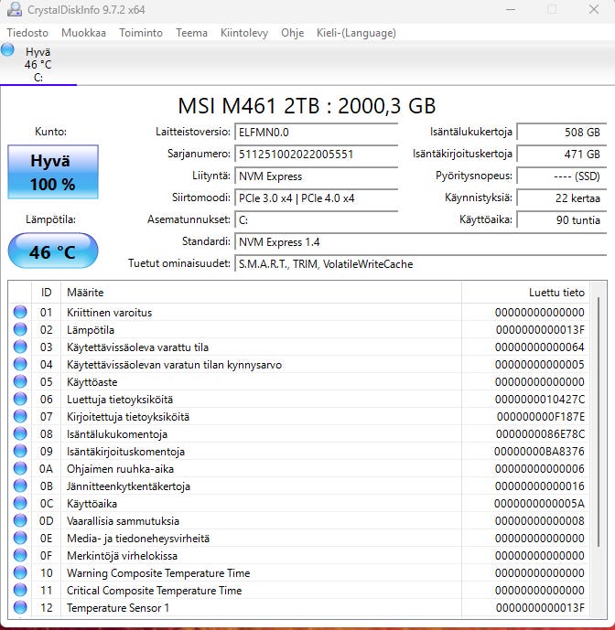Click the blue status orb above drive C:

coord(8,50)
